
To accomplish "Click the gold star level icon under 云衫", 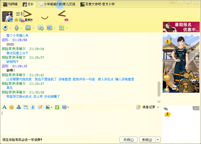I will 16,20.
